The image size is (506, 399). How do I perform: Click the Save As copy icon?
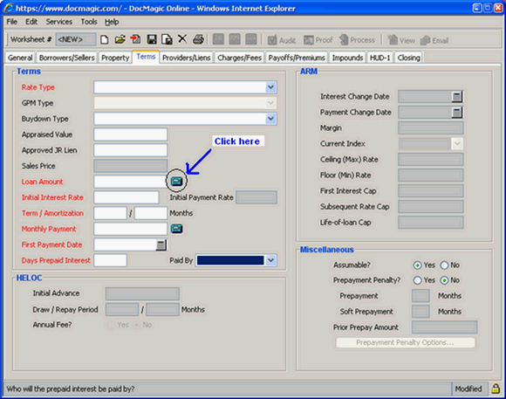pyautogui.click(x=167, y=39)
